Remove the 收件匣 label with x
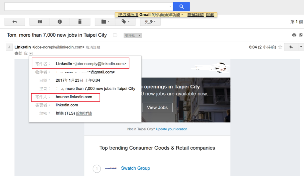The image size is (304, 176). click(139, 35)
